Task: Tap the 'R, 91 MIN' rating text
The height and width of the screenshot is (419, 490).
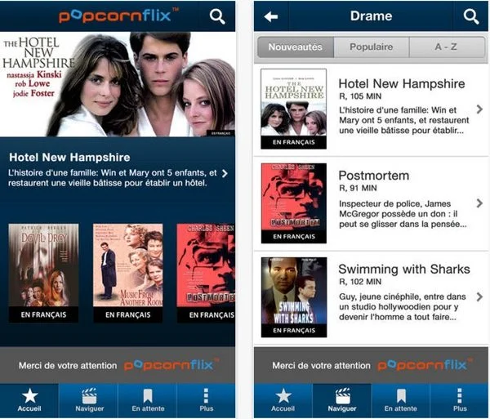Action: [359, 188]
